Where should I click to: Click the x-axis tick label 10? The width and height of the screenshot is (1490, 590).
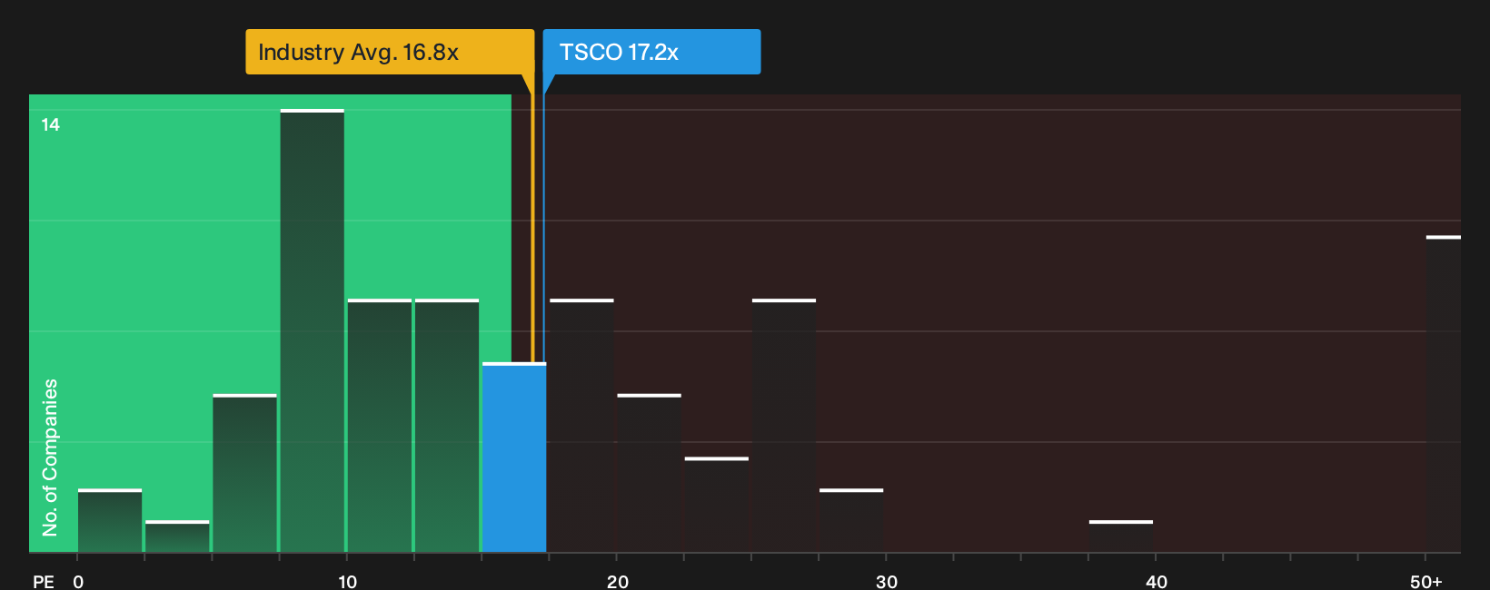point(347,582)
